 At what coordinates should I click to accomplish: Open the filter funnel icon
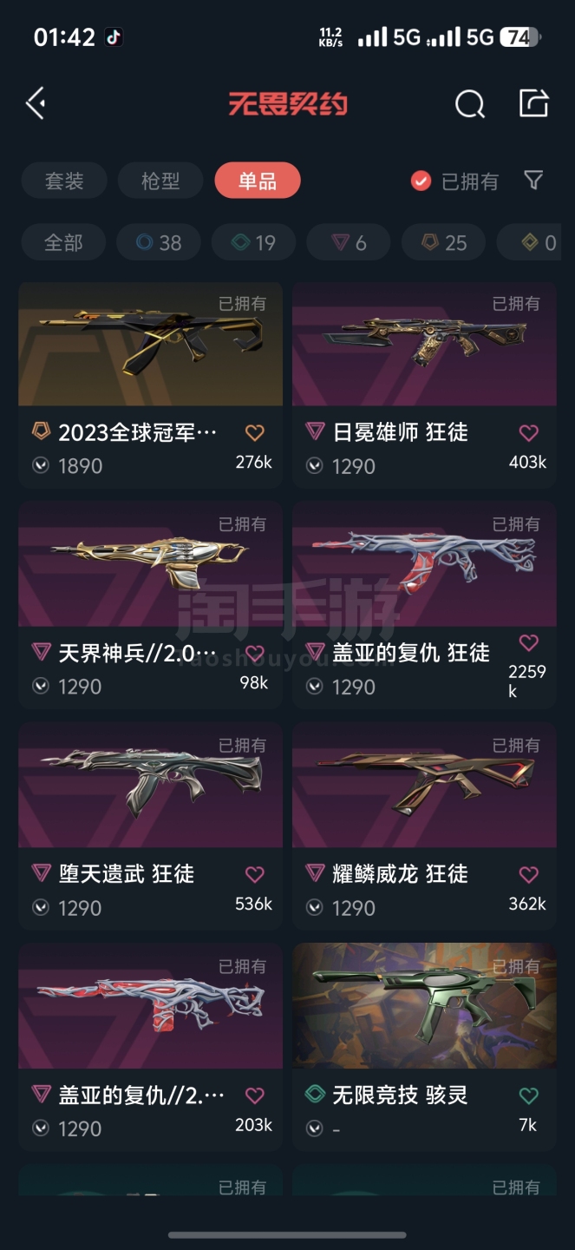point(533,180)
